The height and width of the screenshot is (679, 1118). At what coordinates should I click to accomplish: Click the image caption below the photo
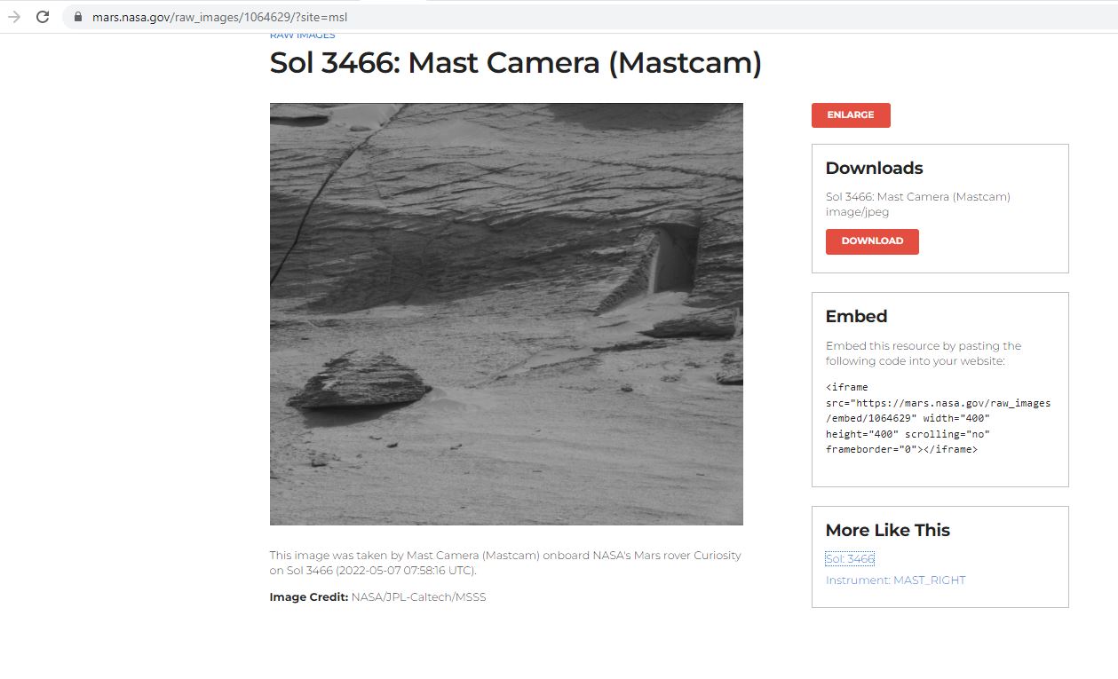click(x=504, y=563)
